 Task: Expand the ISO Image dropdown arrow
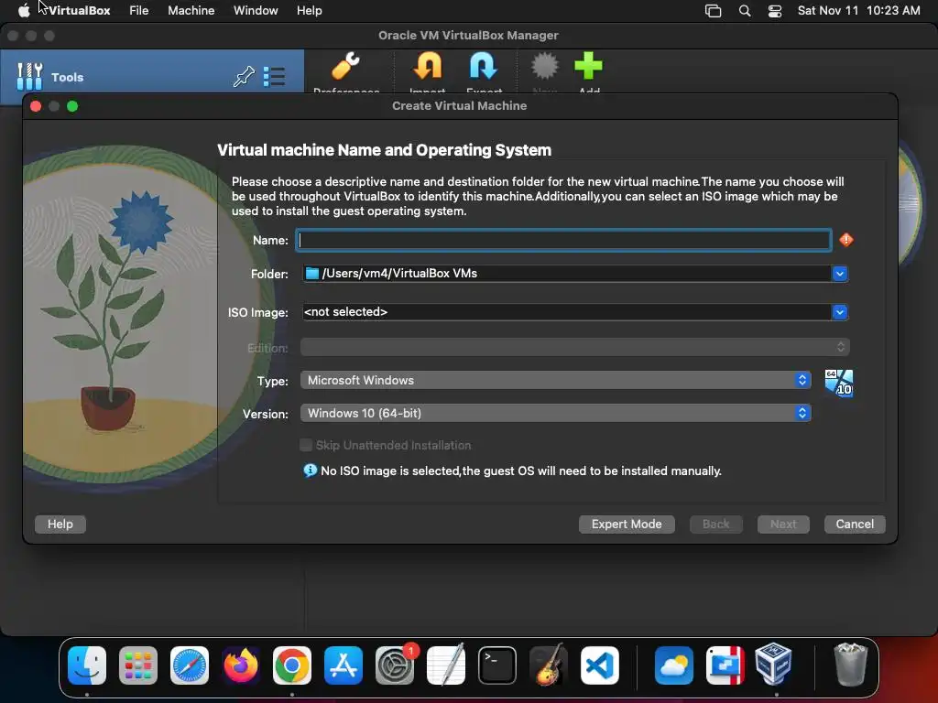[x=839, y=312]
